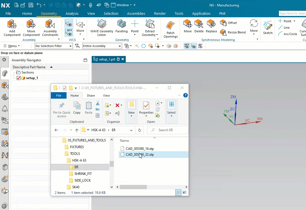Open the Menu dropdown
Viewport: 306px width, 210px height.
[12, 46]
